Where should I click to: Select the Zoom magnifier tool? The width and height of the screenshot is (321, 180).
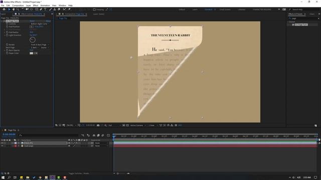(18, 9)
